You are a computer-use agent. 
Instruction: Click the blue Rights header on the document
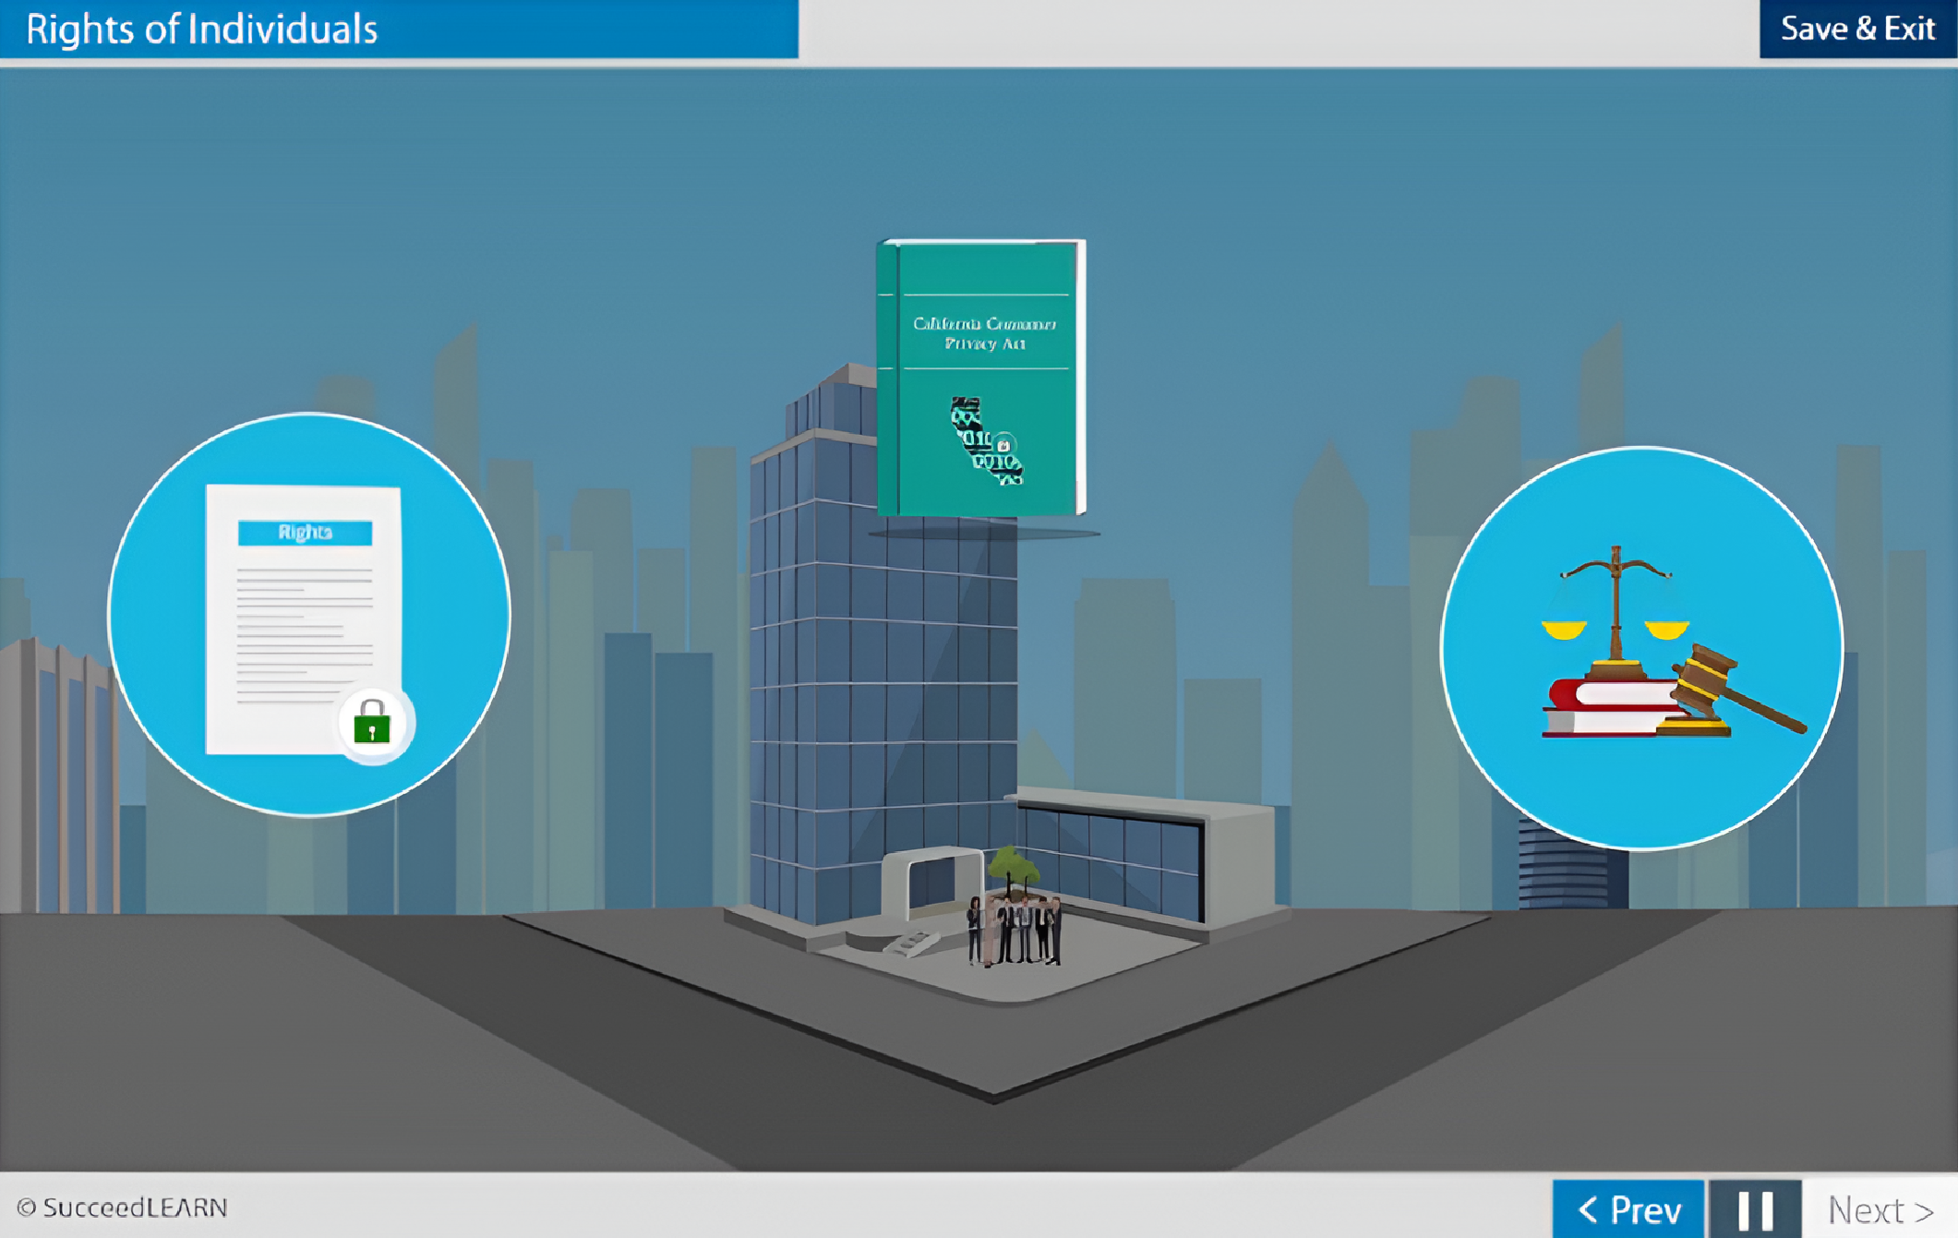pyautogui.click(x=305, y=533)
